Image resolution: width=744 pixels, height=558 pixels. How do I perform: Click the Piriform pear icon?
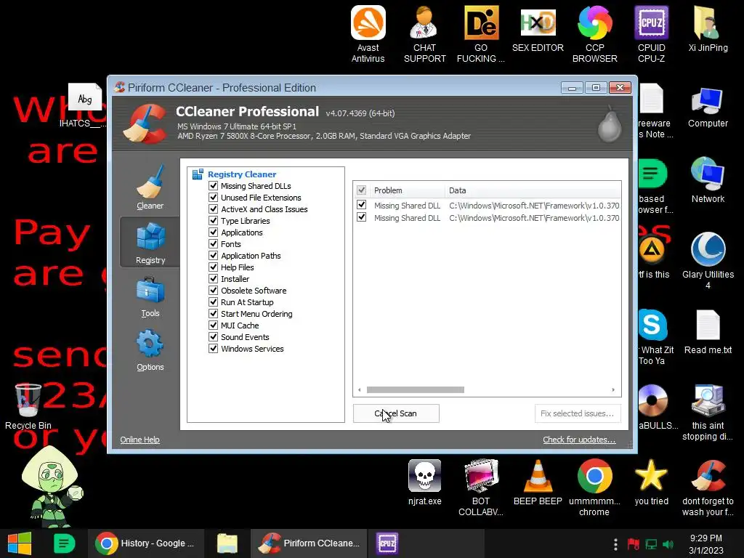610,124
